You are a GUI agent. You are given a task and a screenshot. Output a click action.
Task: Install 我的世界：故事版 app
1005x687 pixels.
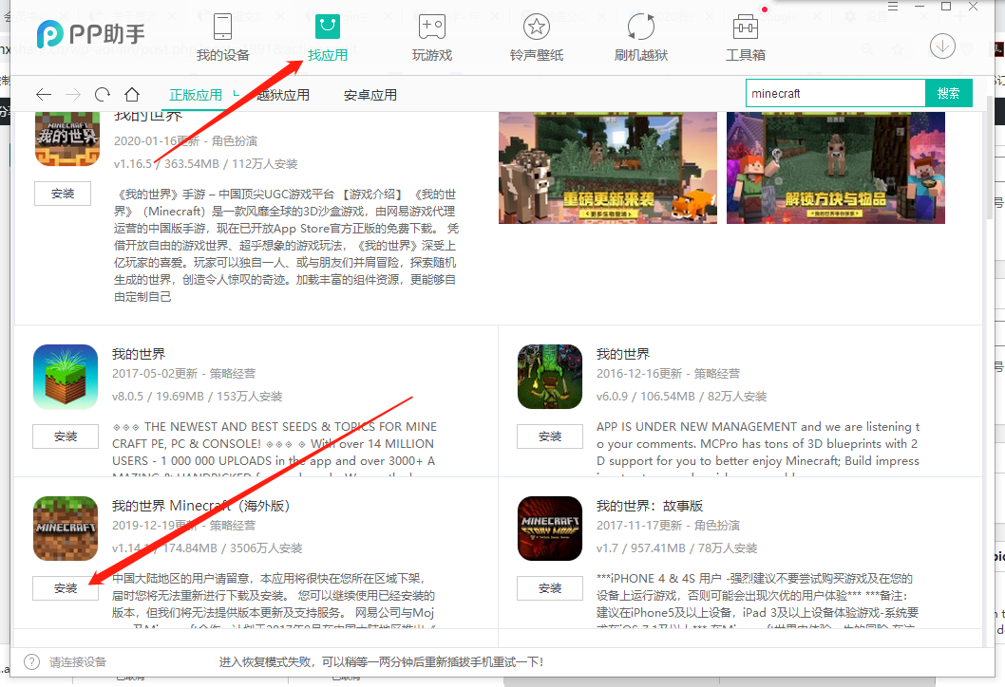click(550, 587)
